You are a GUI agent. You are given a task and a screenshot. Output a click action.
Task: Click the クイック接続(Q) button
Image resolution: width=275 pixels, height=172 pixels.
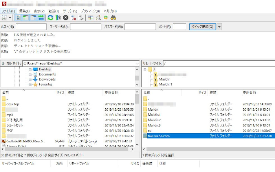coord(203,27)
